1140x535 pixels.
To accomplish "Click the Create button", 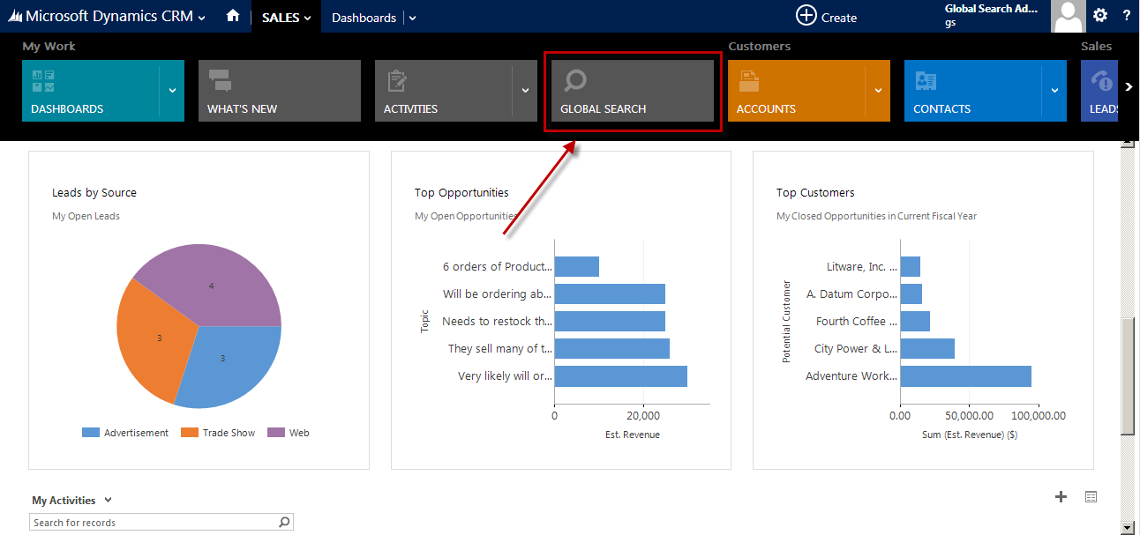I will pos(827,17).
